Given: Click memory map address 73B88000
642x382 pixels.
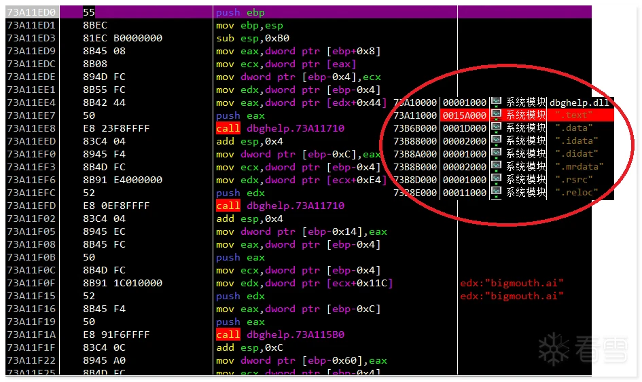Looking at the screenshot, I should pyautogui.click(x=415, y=141).
